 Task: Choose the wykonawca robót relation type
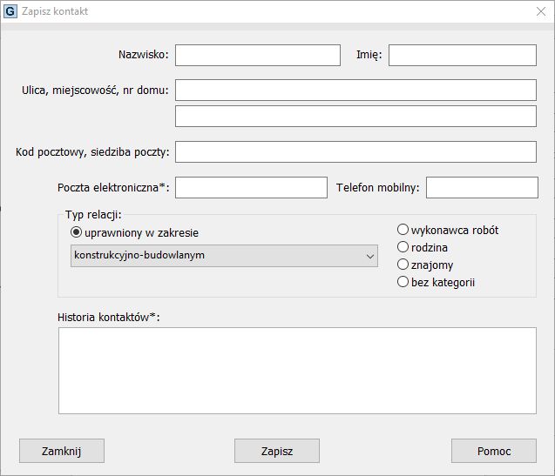(403, 230)
